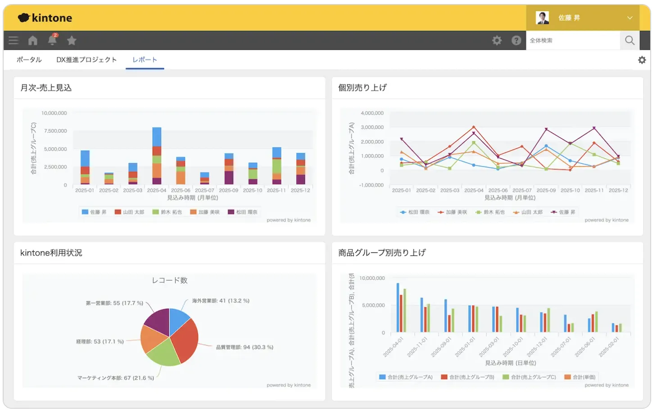Open the DX推進プロジェクト tab
The width and height of the screenshot is (652, 411).
point(86,60)
